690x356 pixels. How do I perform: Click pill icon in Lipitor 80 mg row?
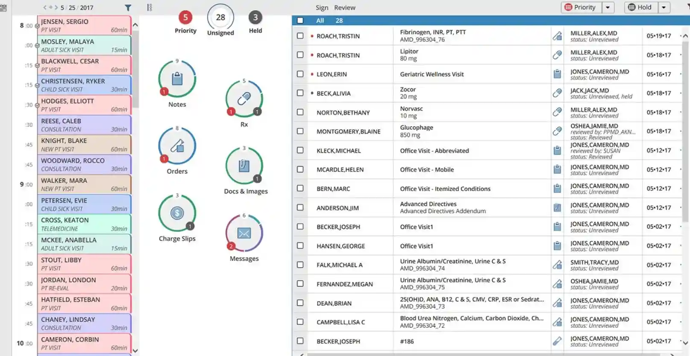point(557,55)
